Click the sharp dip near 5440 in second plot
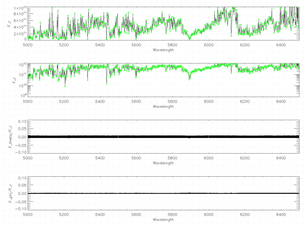 tap(107, 82)
